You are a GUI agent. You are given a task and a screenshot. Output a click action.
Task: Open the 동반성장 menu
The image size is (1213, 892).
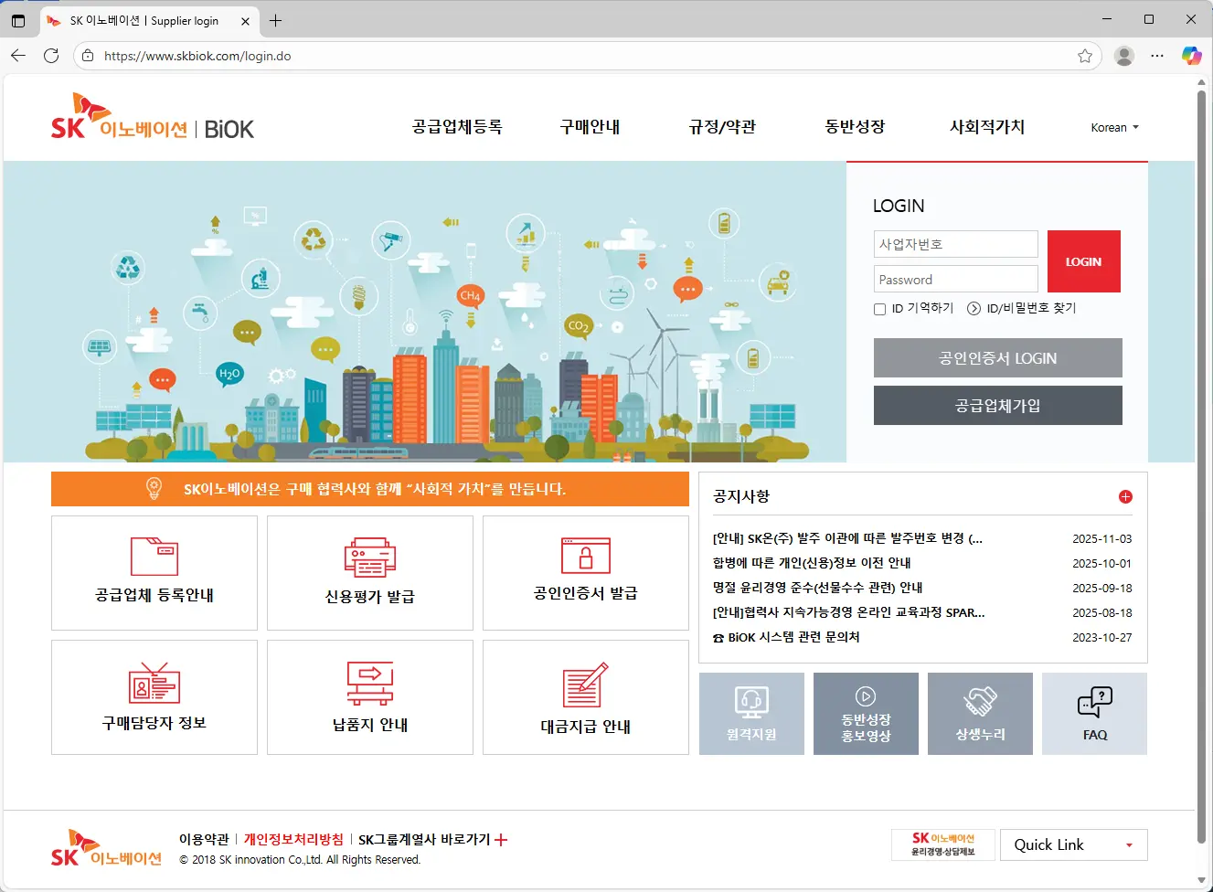tap(855, 127)
